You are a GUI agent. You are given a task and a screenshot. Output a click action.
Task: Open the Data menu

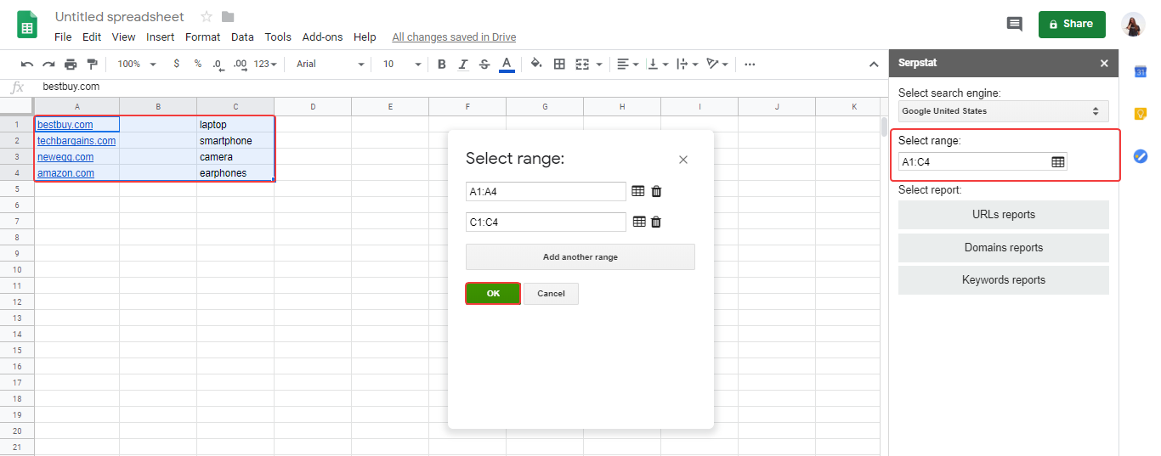tap(242, 37)
